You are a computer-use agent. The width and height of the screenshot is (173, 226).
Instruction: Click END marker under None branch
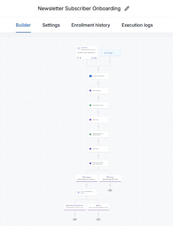pyautogui.click(x=98, y=220)
